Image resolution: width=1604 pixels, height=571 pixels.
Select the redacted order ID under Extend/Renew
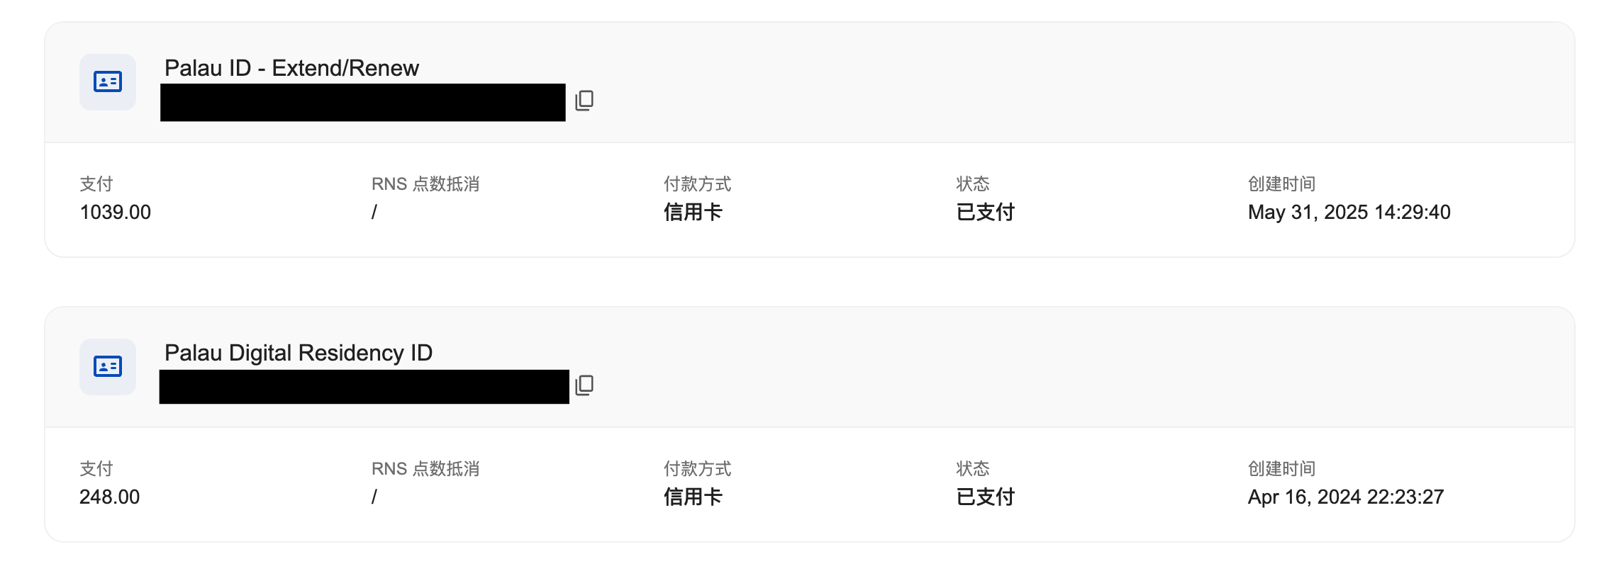tap(363, 103)
